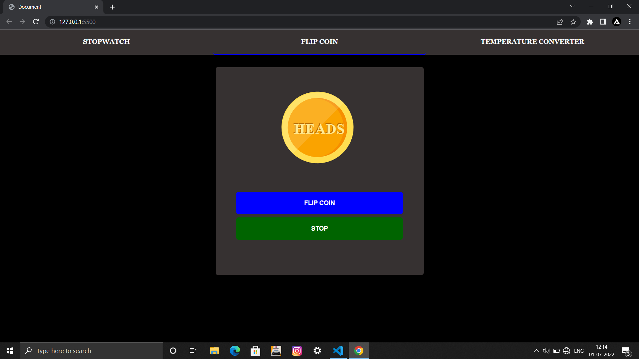Click the forward navigation arrow
This screenshot has height=359, width=639.
click(x=22, y=22)
